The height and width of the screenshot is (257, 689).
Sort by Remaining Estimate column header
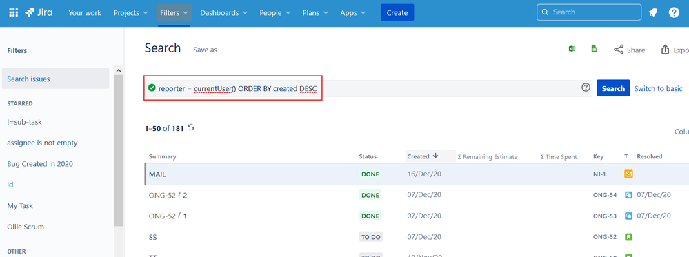point(488,157)
